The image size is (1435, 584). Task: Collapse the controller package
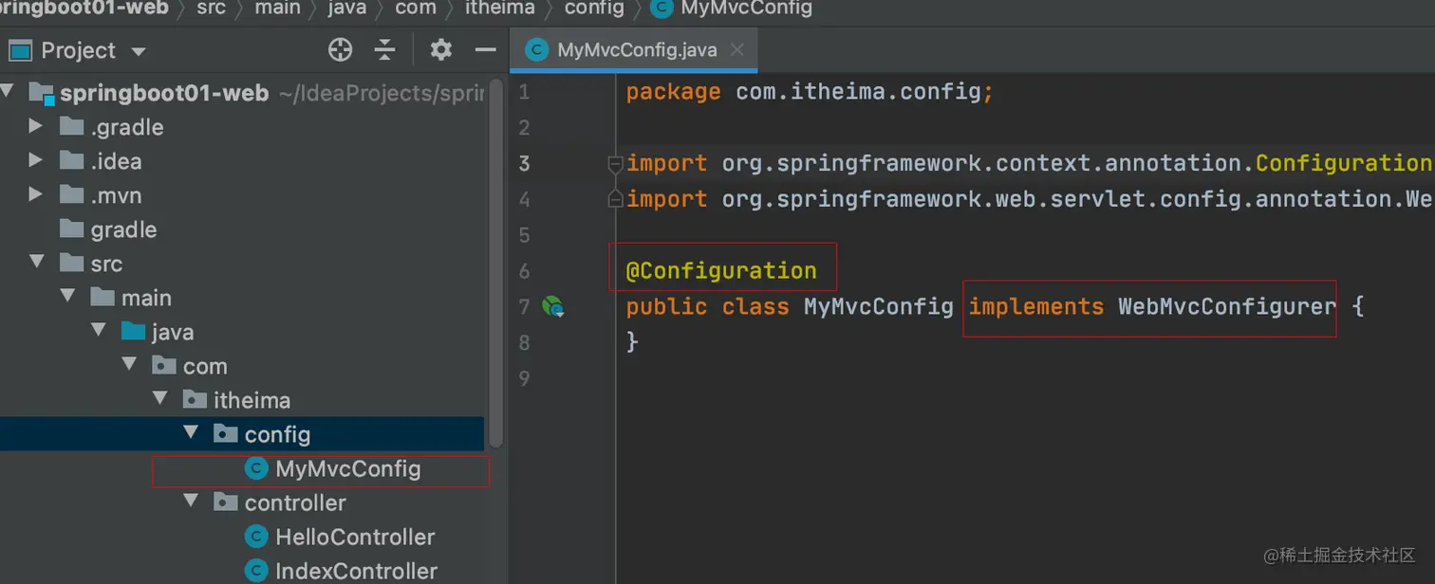tap(190, 502)
